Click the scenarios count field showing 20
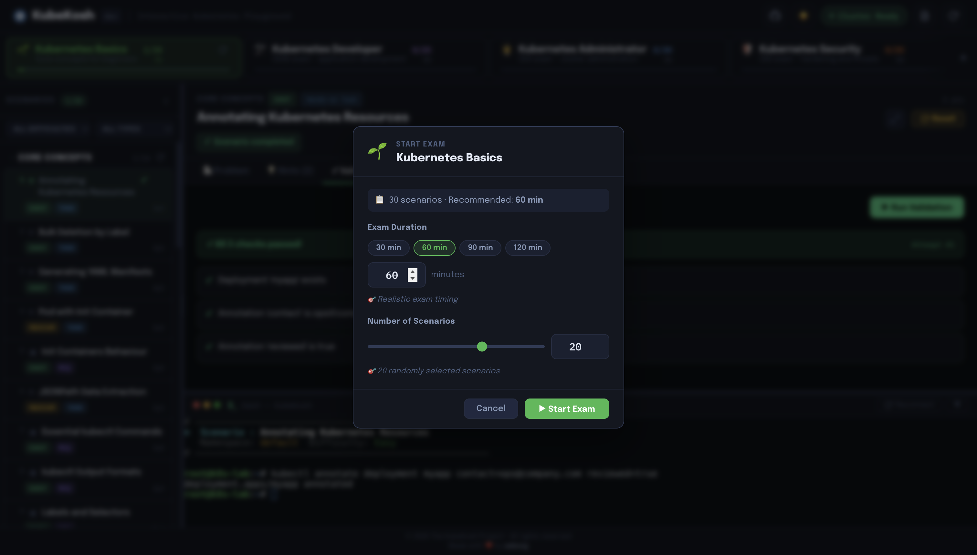The width and height of the screenshot is (977, 555). (580, 347)
